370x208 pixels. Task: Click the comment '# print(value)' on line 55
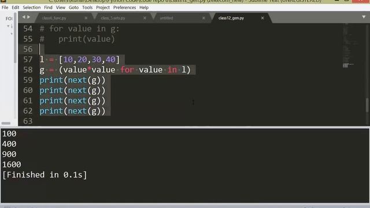(77, 39)
